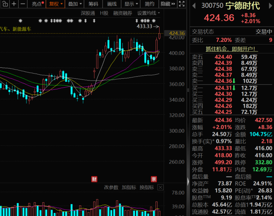Click the red 宗 block trade marker

[154, 179]
